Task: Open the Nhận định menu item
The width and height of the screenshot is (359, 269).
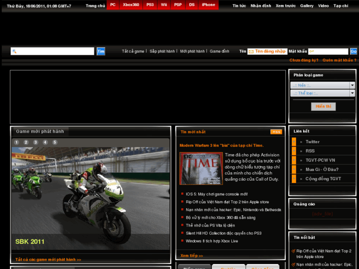Action: pyautogui.click(x=261, y=6)
